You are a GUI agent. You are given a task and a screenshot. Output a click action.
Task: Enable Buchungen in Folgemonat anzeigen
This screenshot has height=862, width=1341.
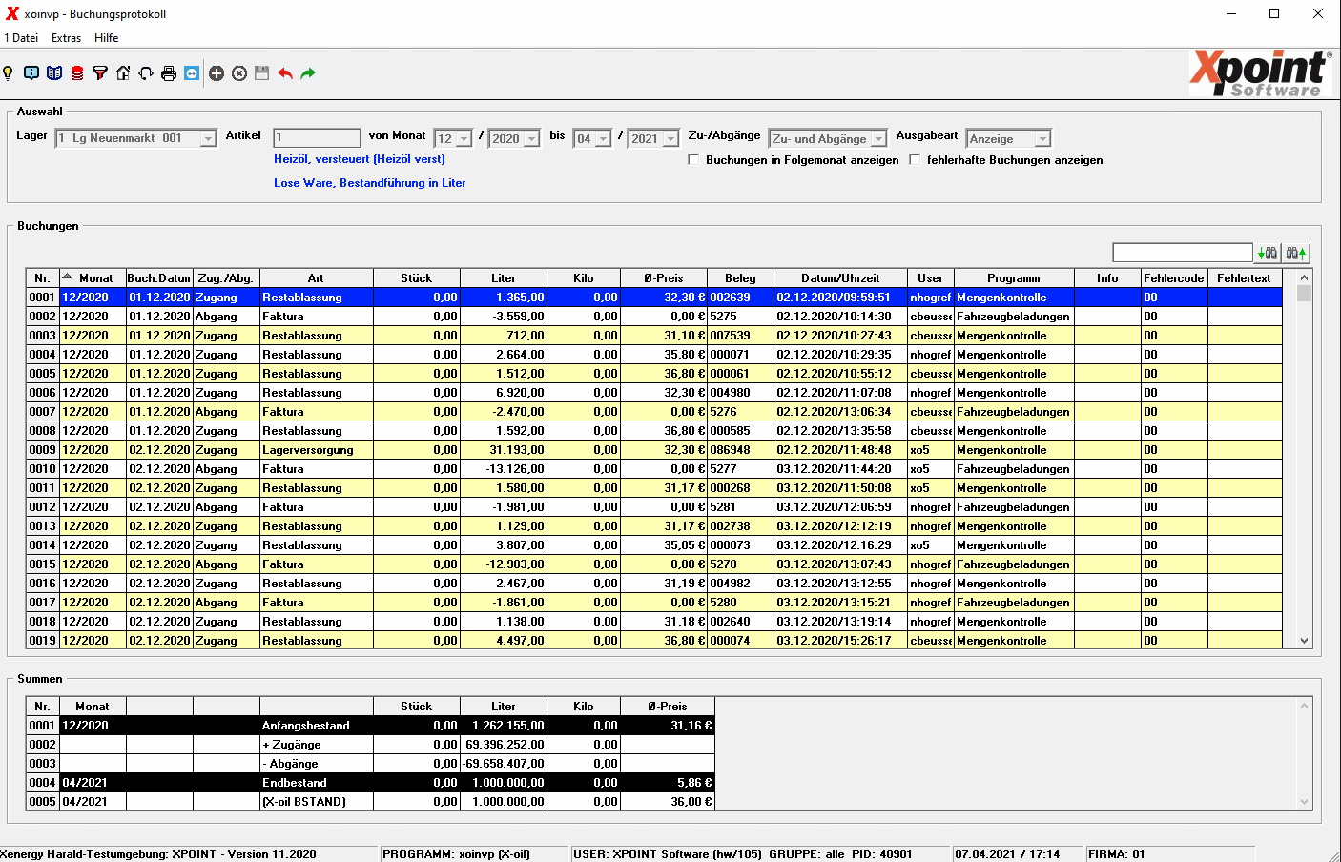(x=693, y=160)
